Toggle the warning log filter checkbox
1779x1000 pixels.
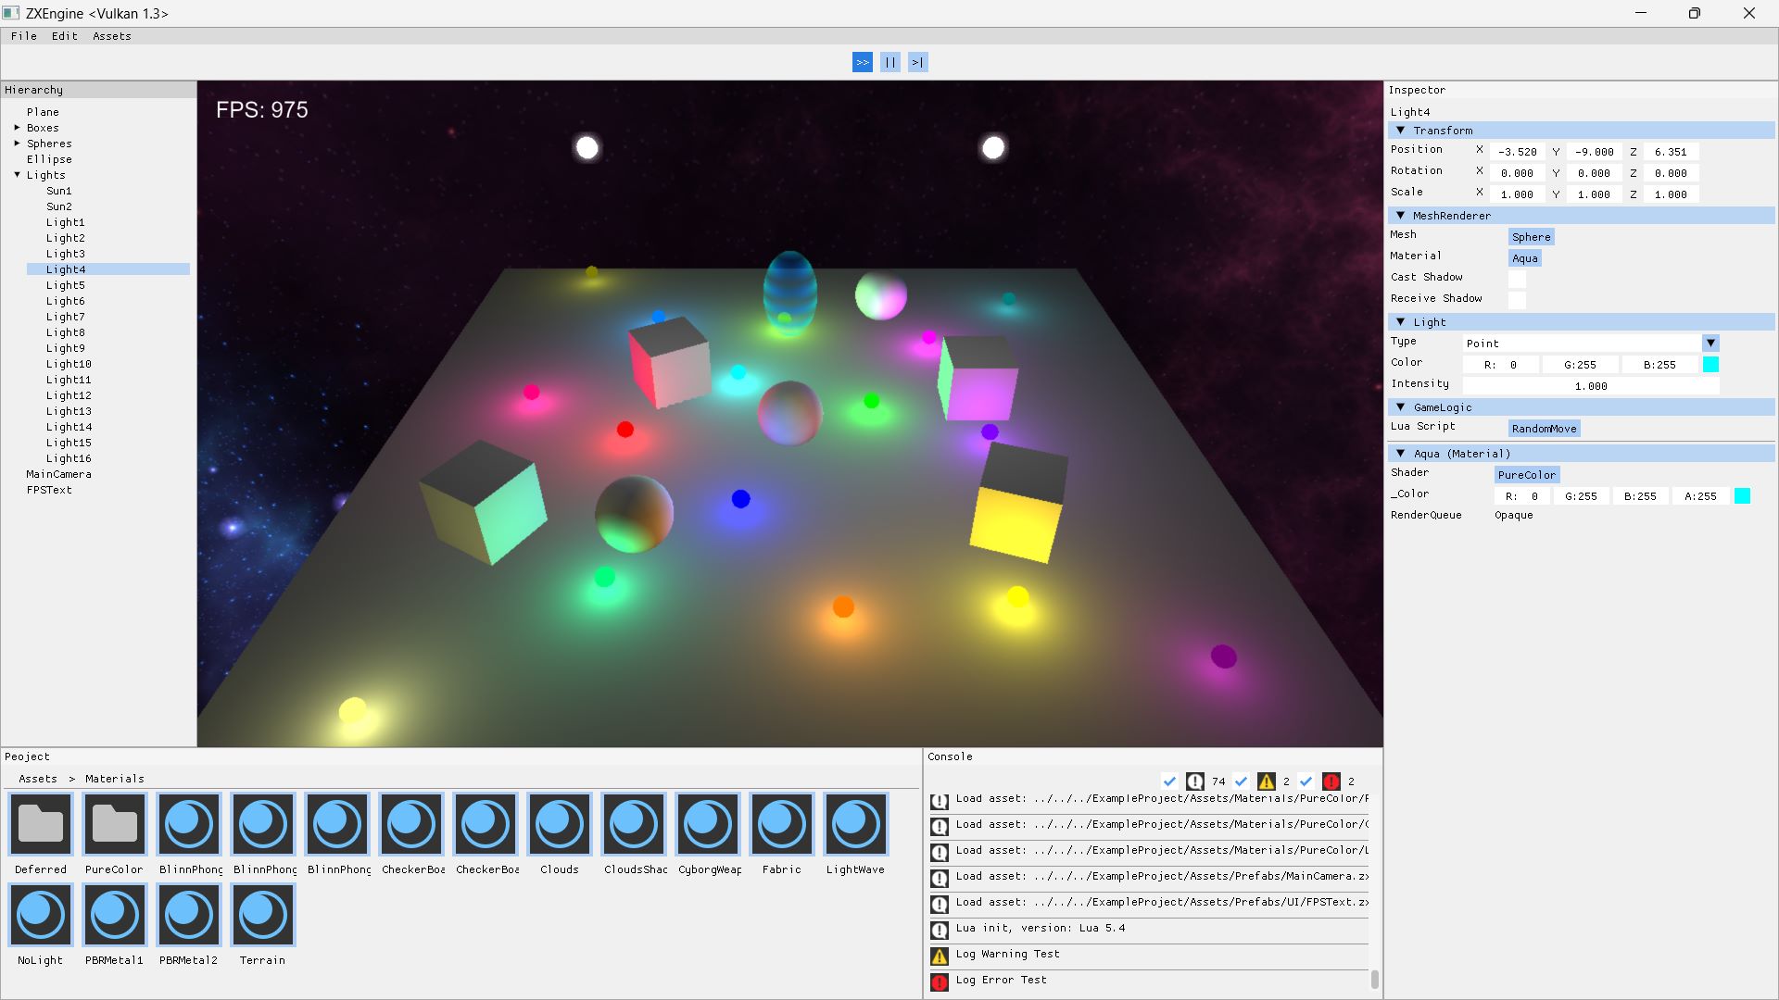click(1241, 781)
